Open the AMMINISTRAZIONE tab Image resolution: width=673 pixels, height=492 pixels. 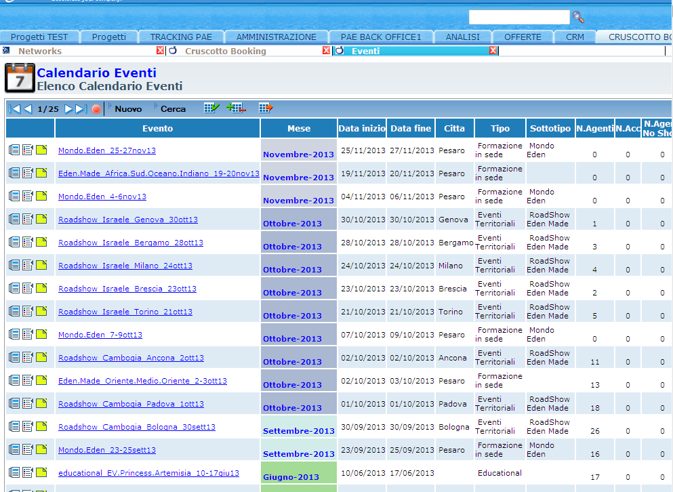(277, 37)
